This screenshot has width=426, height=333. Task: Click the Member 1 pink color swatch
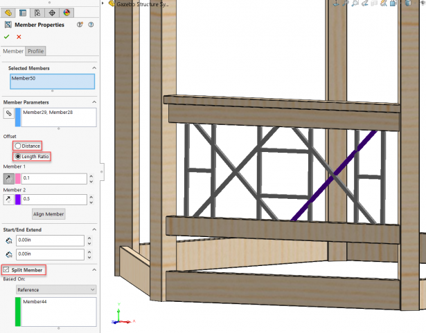tap(18, 178)
